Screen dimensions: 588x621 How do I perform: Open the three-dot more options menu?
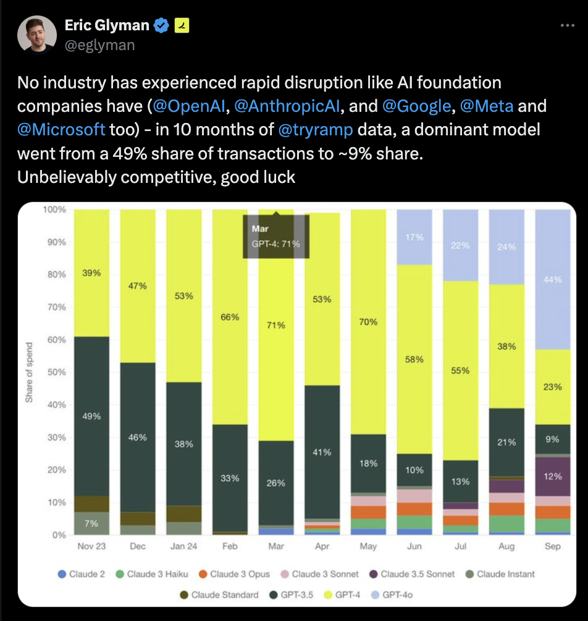[567, 25]
